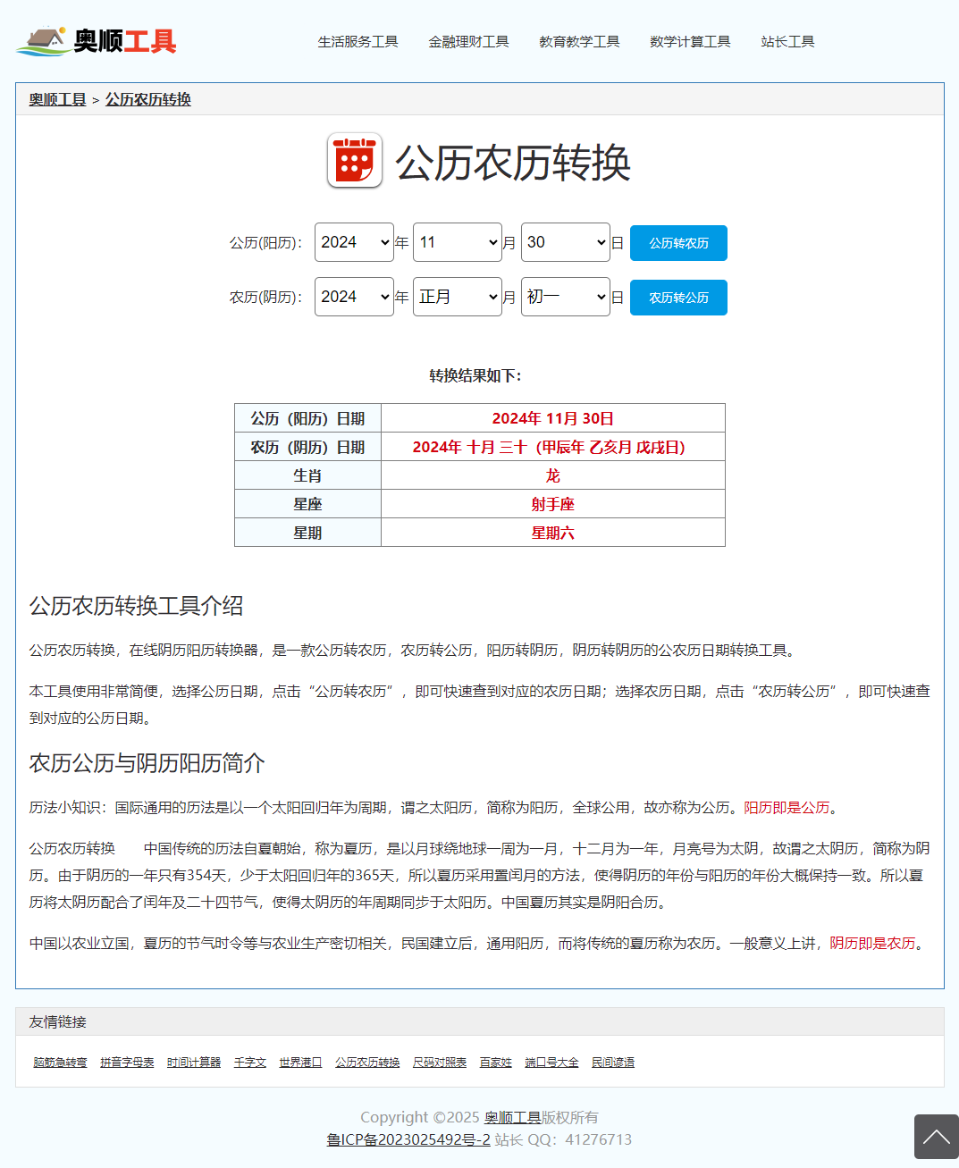Go to 数学计算工具 in the navigation

[690, 42]
